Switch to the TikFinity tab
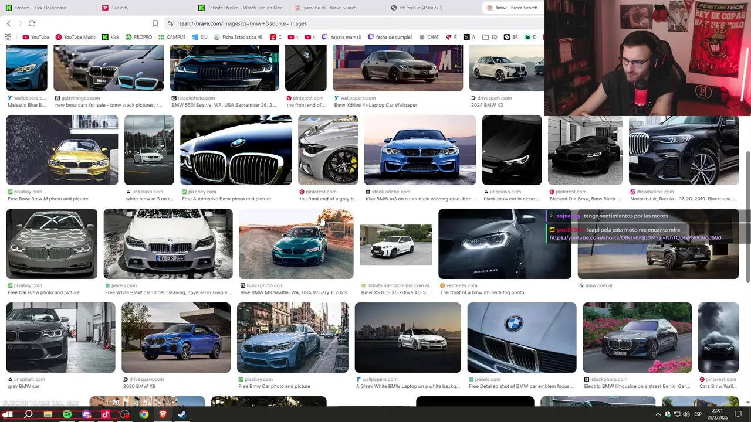 (x=144, y=8)
